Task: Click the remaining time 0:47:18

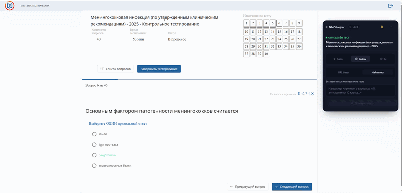Action: [306, 94]
